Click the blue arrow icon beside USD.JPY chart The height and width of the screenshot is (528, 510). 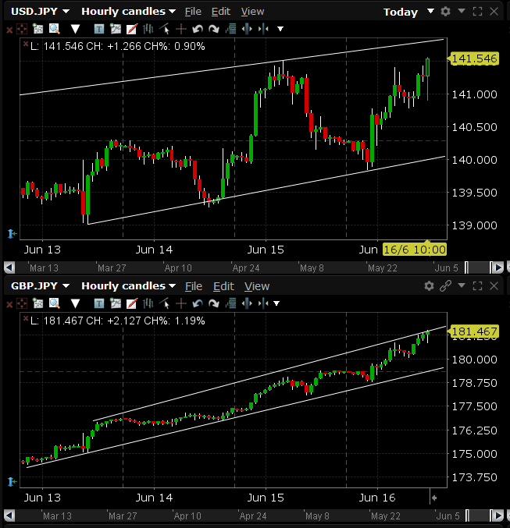(12, 233)
